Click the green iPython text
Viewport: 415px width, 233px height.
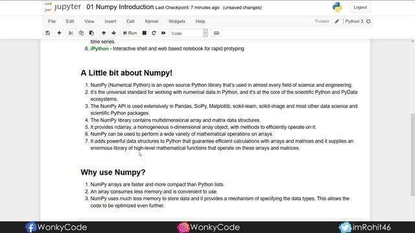pyautogui.click(x=99, y=49)
